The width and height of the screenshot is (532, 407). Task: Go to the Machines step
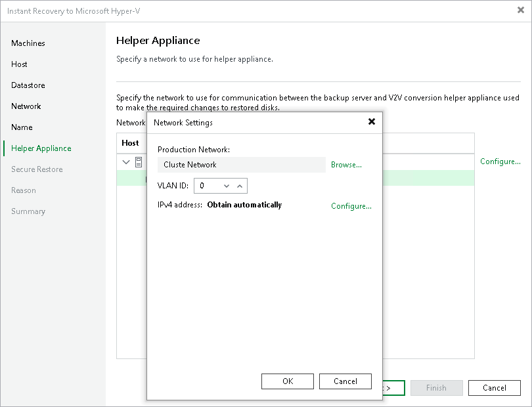click(28, 43)
